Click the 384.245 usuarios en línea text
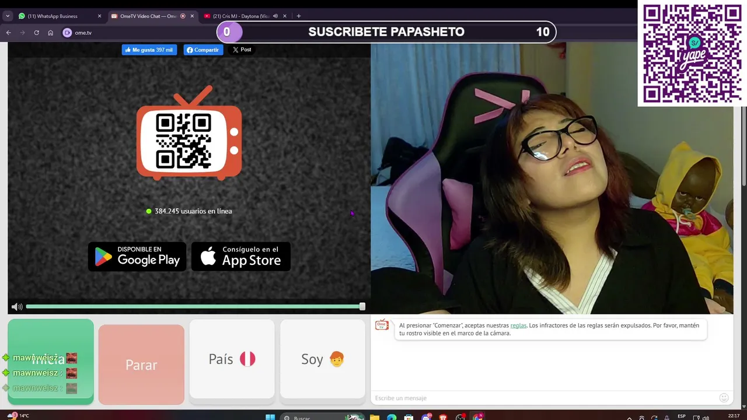This screenshot has width=747, height=420. coord(193,211)
